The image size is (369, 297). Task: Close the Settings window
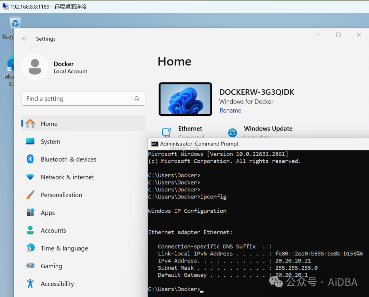click(359, 35)
